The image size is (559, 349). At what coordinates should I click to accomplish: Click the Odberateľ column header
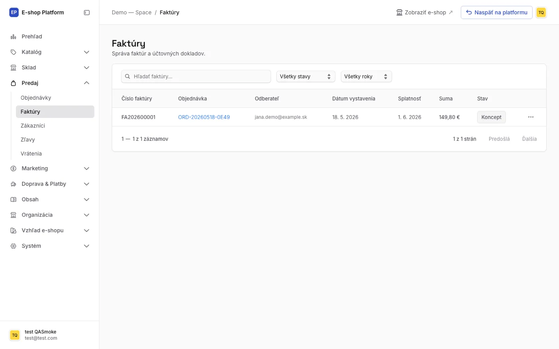(267, 99)
